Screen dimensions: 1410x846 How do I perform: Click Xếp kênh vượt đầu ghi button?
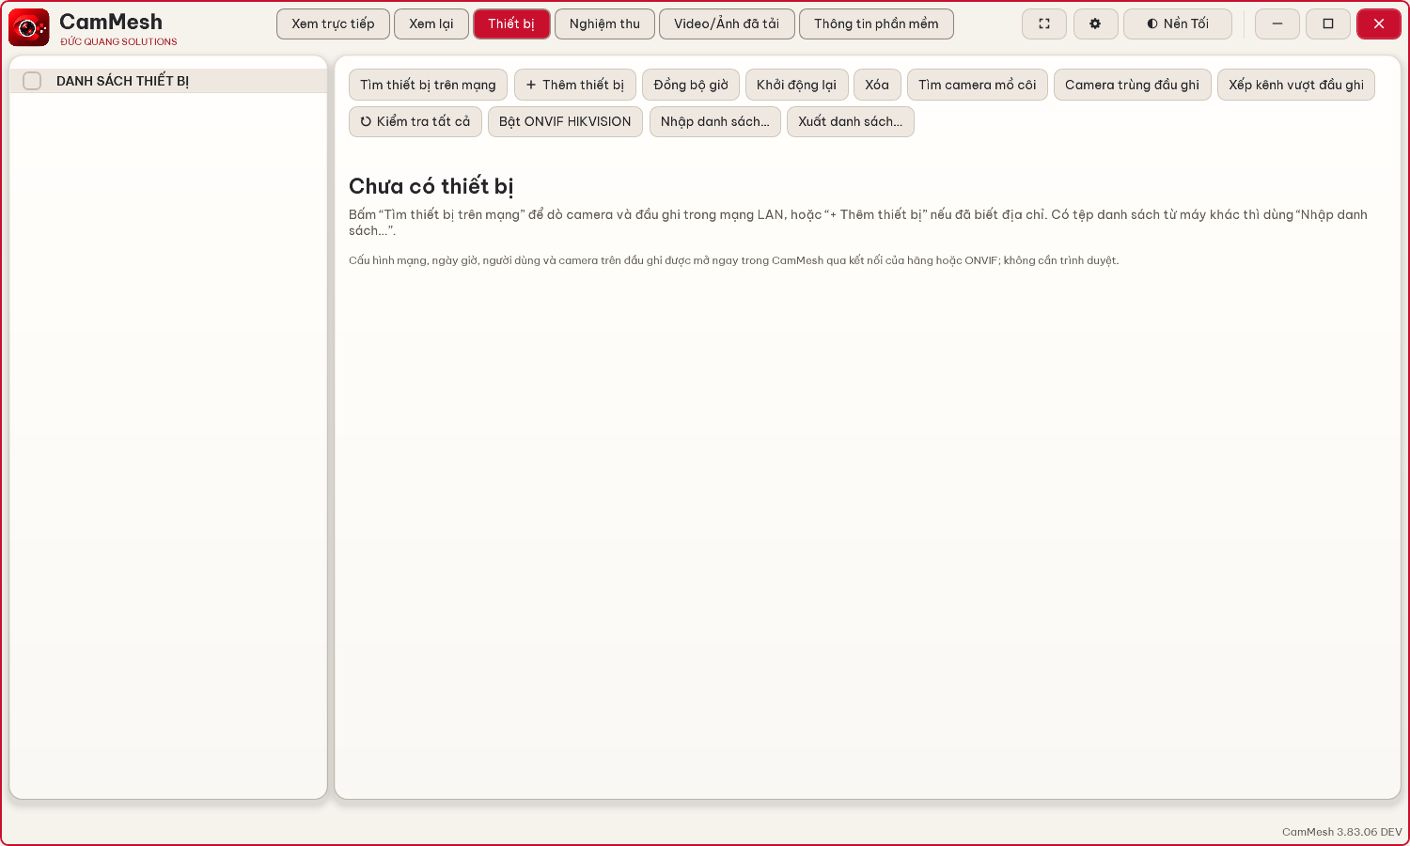[x=1295, y=85]
